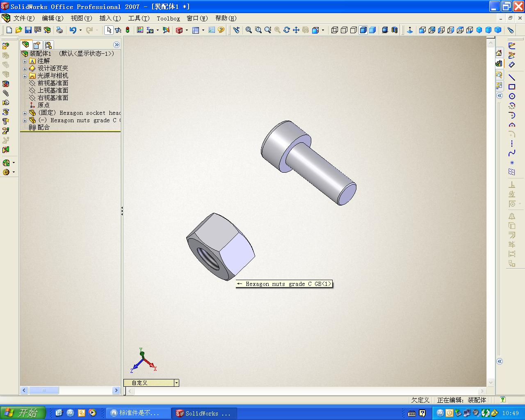
Task: Switch display to Wireframe mode
Action: click(335, 30)
